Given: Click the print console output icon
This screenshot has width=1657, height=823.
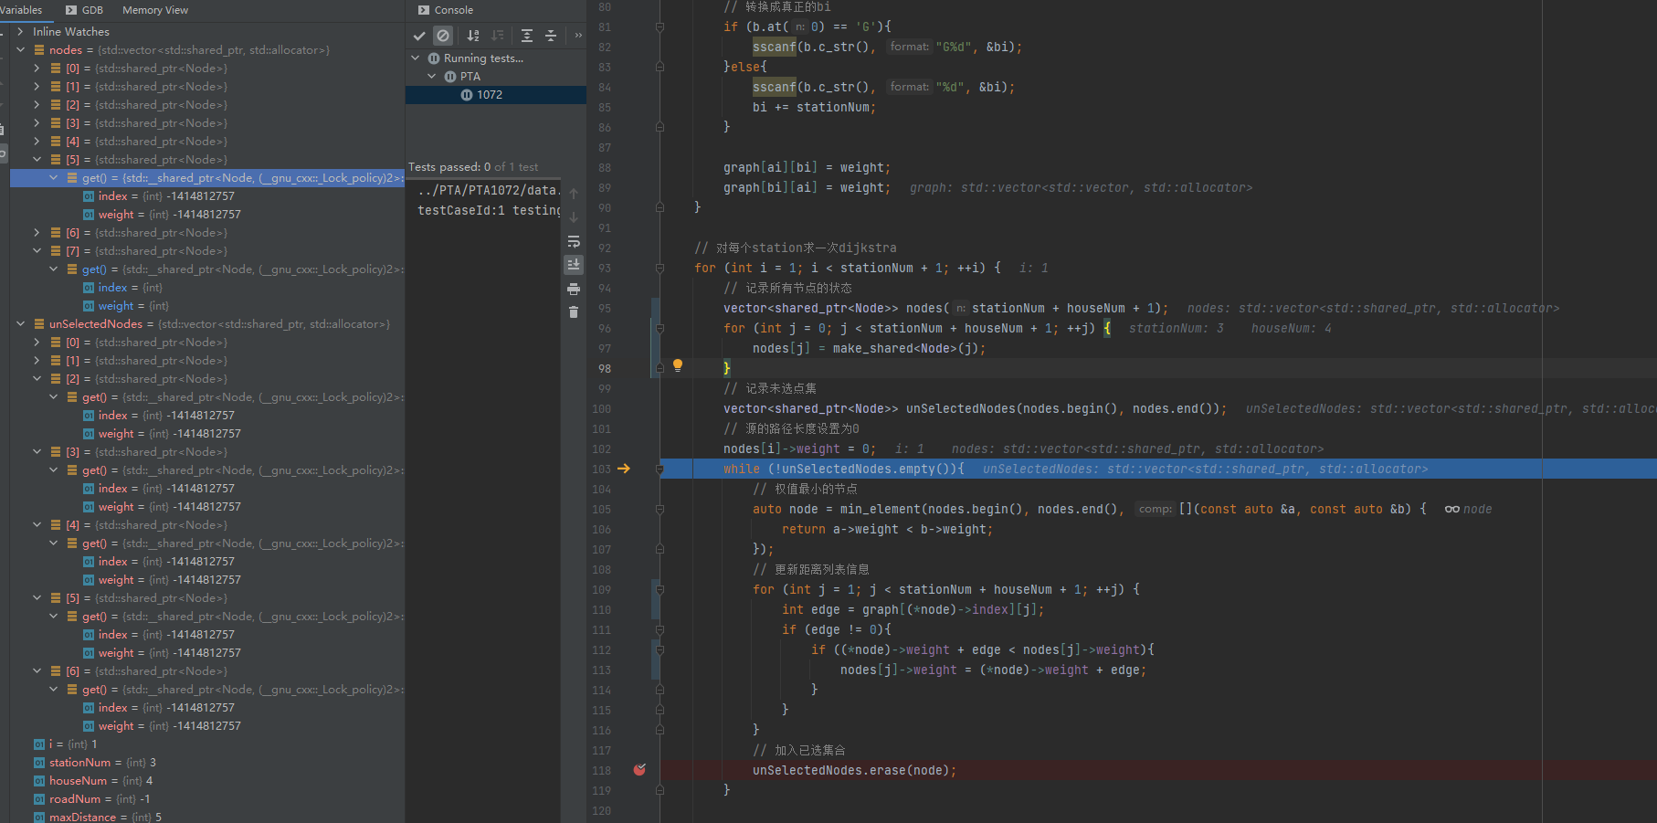Looking at the screenshot, I should tap(574, 289).
